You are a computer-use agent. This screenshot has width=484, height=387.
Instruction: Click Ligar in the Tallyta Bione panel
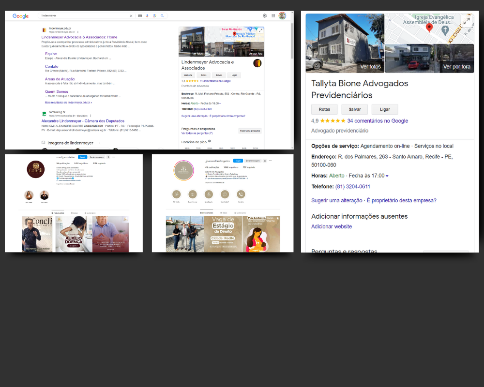385,109
